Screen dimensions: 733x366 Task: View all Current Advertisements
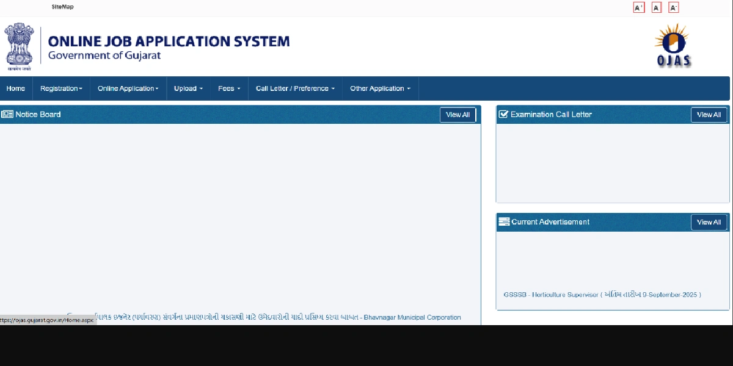pyautogui.click(x=709, y=222)
